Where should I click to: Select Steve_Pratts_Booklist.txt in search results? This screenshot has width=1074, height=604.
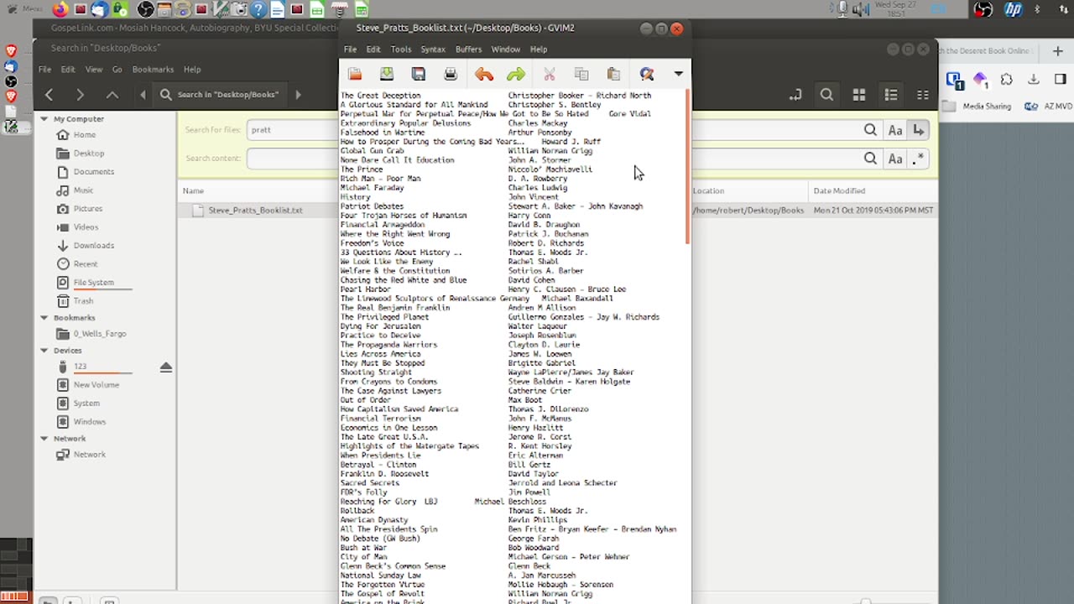pyautogui.click(x=255, y=211)
